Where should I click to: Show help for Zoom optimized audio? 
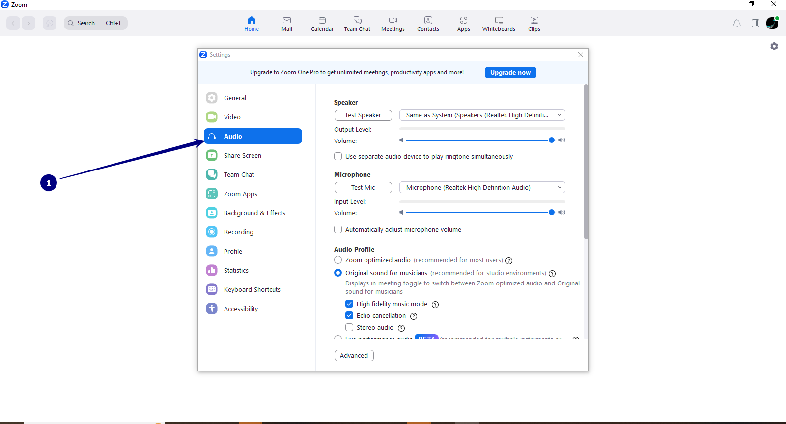pyautogui.click(x=509, y=261)
